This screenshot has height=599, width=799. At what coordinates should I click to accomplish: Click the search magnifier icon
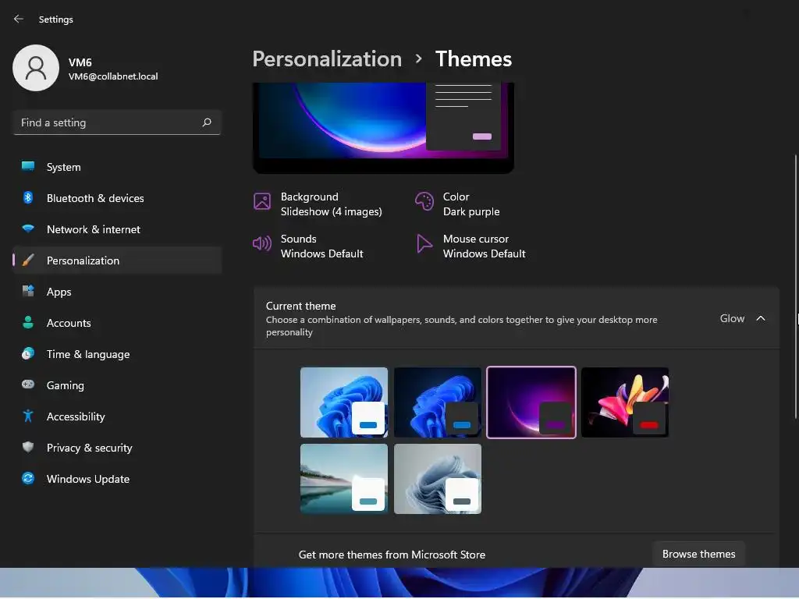click(206, 122)
